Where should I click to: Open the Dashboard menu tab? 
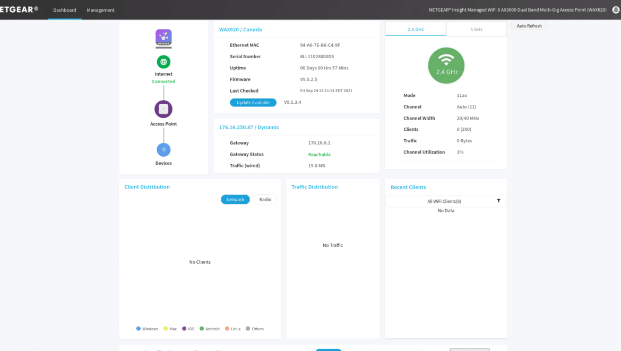65,10
